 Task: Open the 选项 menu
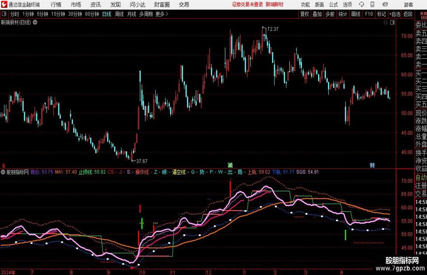click(347, 5)
